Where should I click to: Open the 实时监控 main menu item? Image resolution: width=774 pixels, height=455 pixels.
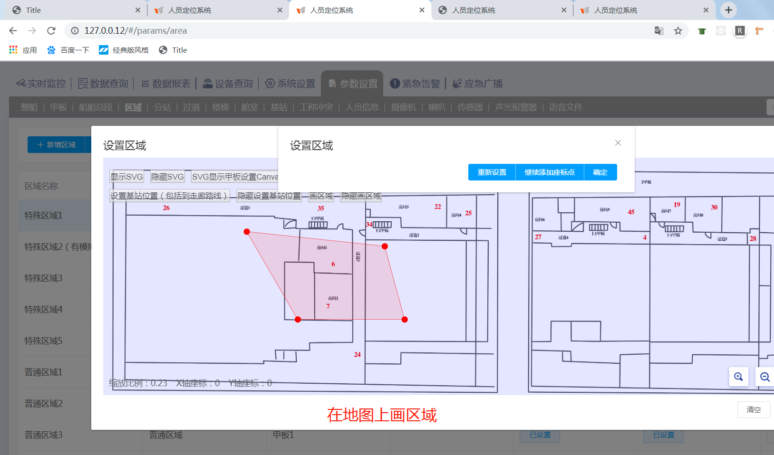(41, 84)
